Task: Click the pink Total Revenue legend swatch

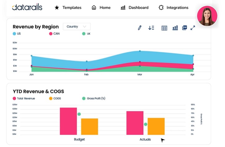Action: 15,98
